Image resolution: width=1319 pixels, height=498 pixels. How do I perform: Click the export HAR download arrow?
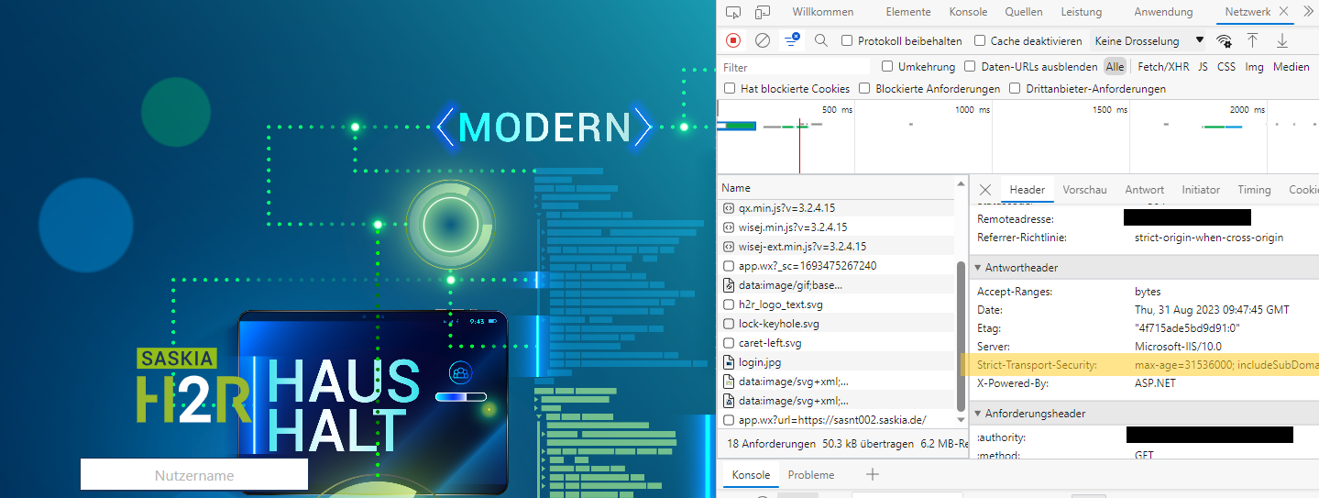[x=1282, y=40]
